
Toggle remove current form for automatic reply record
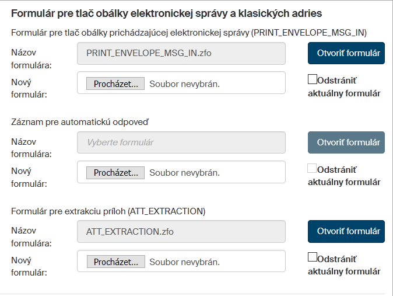click(x=313, y=169)
